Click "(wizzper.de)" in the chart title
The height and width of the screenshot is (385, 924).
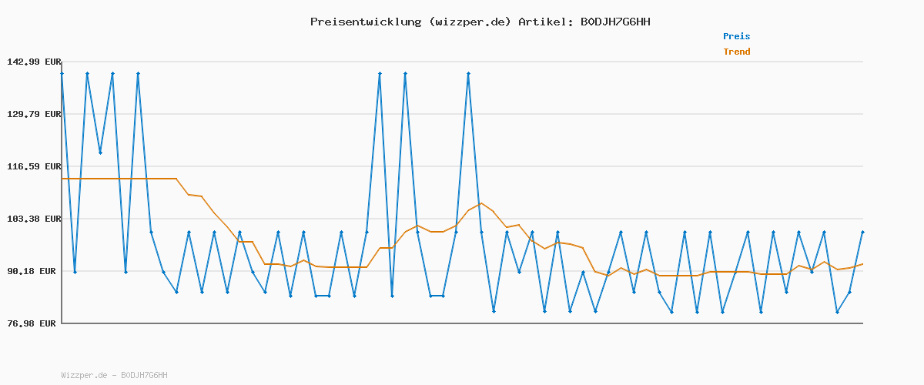click(x=469, y=22)
